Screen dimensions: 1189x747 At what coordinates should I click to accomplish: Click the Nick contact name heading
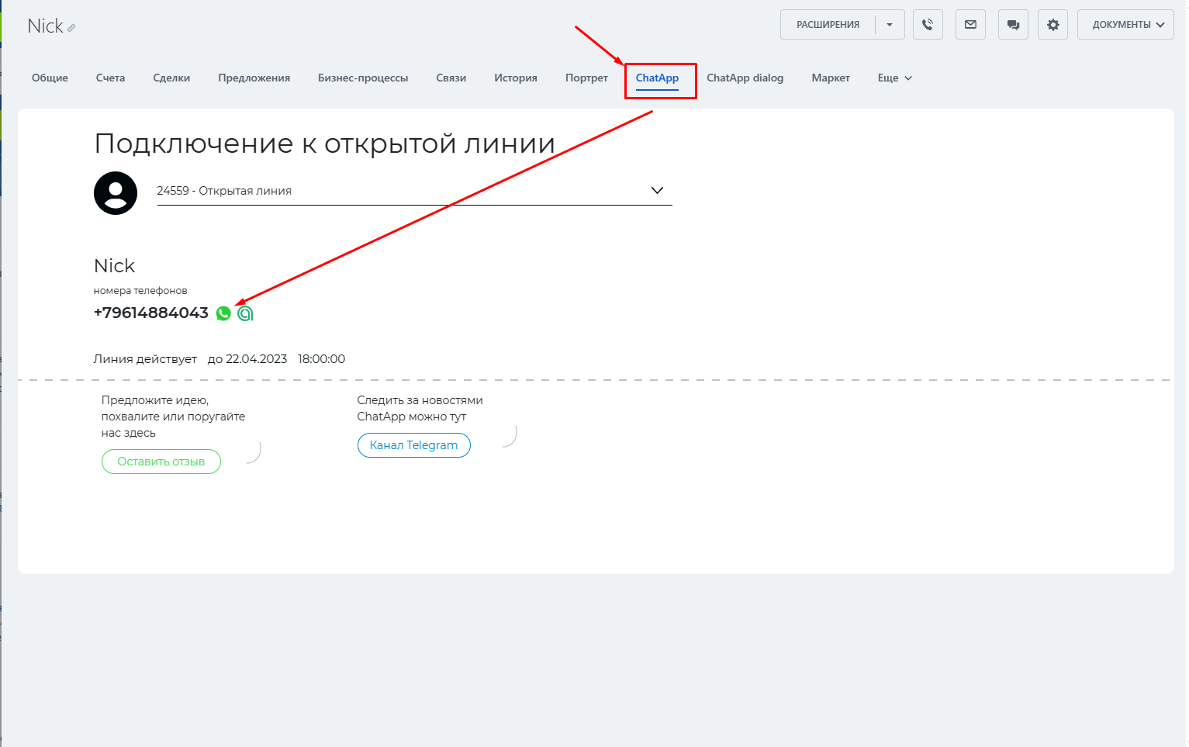point(115,266)
